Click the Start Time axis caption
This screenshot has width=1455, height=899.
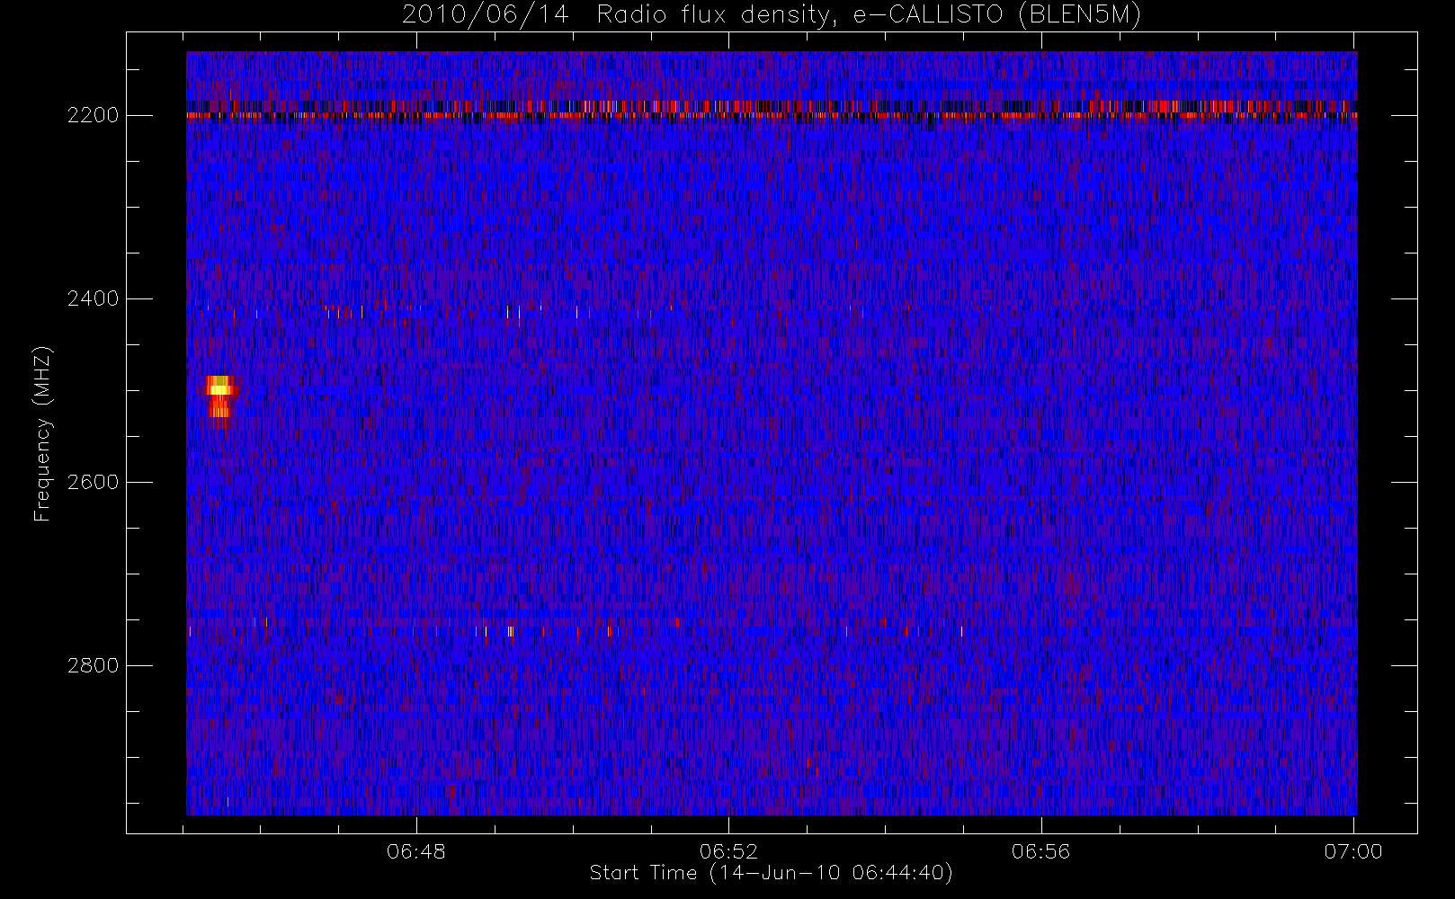click(x=772, y=873)
